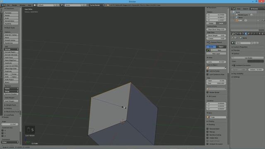Screen dimensions: 265x149
Task: Click the RenderLayers icon in outliner
Action: click(236, 15)
